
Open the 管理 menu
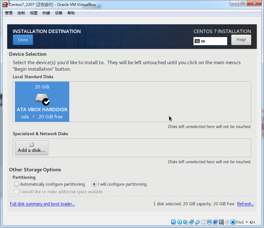click(x=9, y=13)
